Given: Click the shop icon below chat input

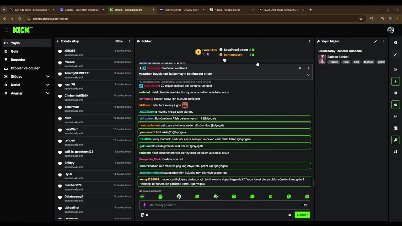Looking at the screenshot, I should pyautogui.click(x=143, y=215).
